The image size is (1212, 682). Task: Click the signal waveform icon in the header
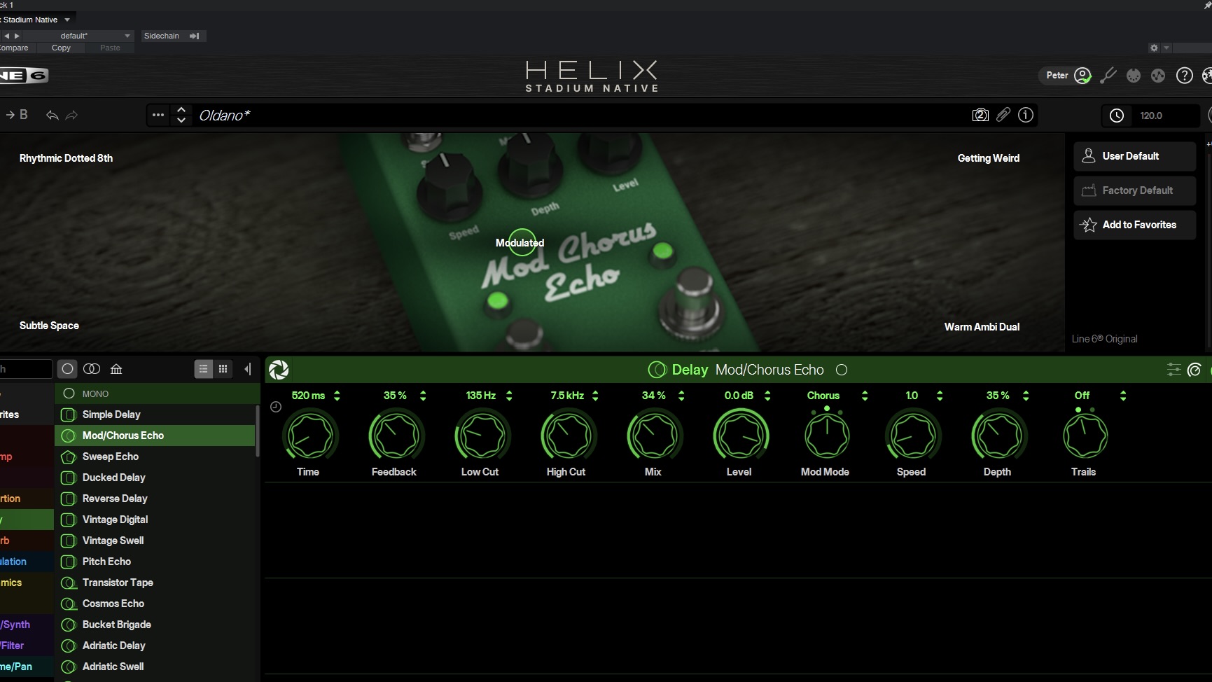pos(1158,76)
